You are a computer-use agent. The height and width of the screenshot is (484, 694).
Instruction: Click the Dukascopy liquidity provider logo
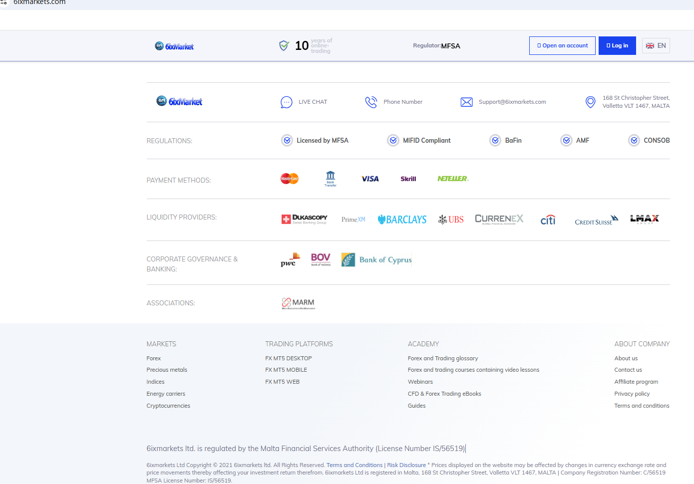[305, 219]
